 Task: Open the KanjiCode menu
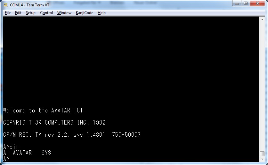click(x=85, y=13)
